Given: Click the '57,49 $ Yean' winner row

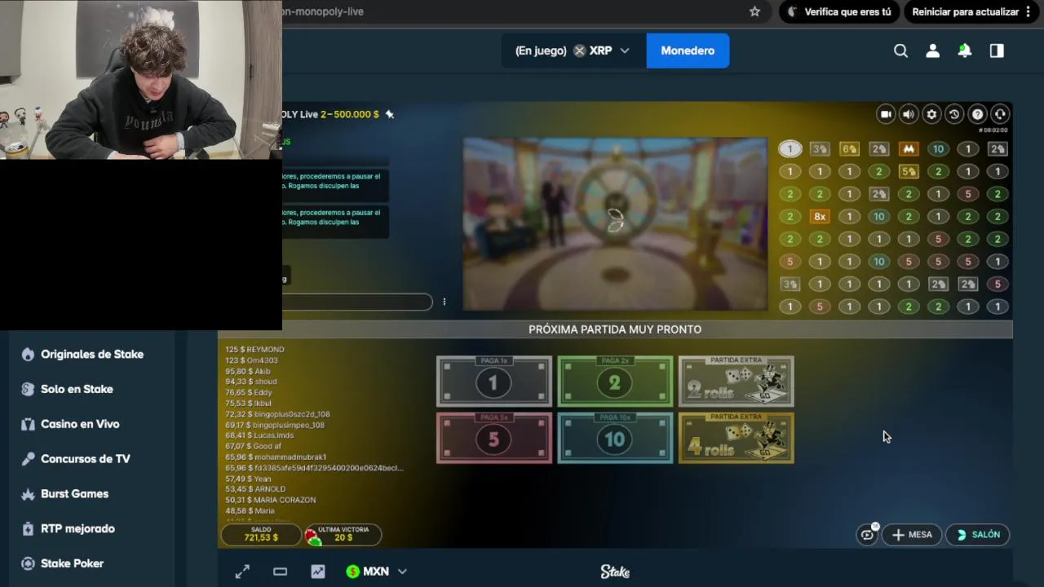Looking at the screenshot, I should click(248, 479).
